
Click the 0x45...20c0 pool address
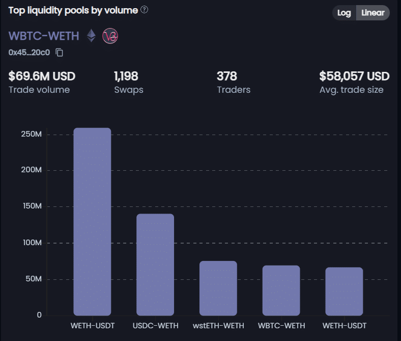click(x=29, y=52)
